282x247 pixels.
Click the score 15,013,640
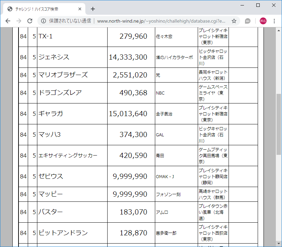128,114
